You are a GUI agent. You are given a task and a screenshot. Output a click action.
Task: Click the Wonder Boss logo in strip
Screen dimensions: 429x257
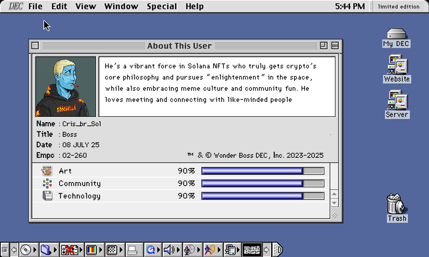point(252,250)
